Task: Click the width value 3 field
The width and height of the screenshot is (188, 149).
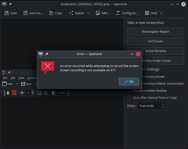Action: (28, 93)
